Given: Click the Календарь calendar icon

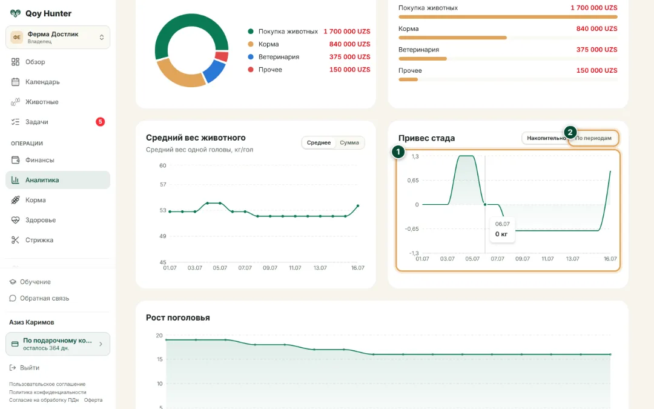Looking at the screenshot, I should [x=15, y=82].
